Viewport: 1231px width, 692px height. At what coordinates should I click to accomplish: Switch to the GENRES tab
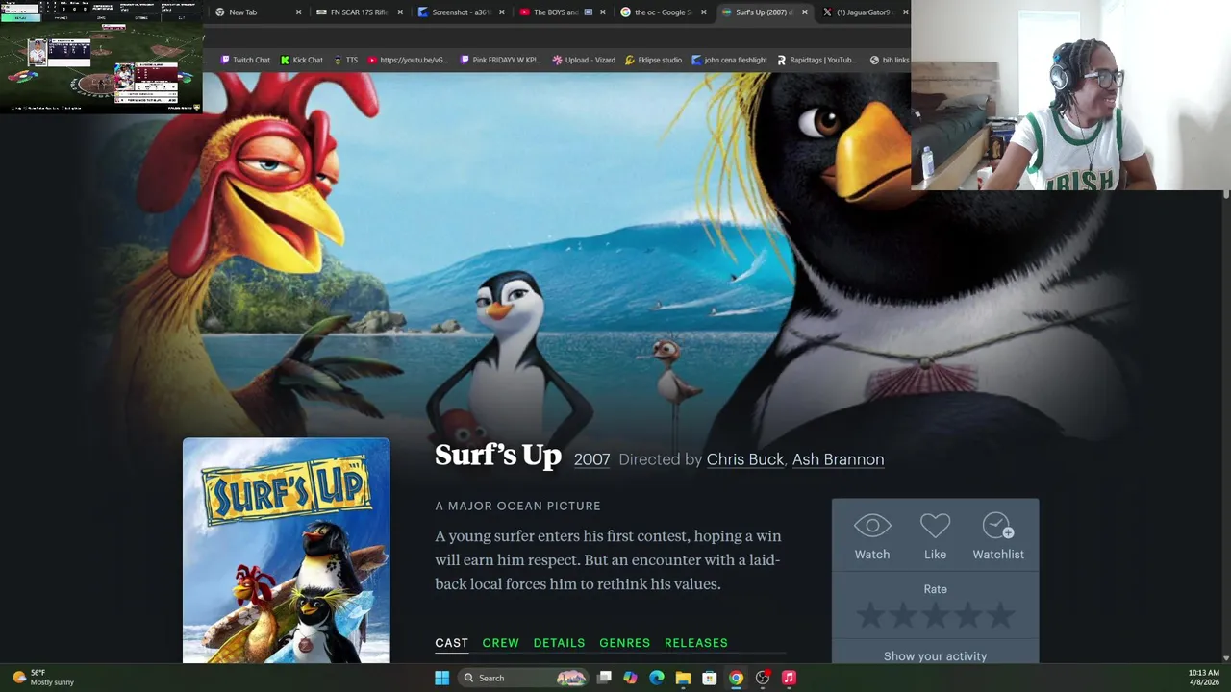pos(624,643)
